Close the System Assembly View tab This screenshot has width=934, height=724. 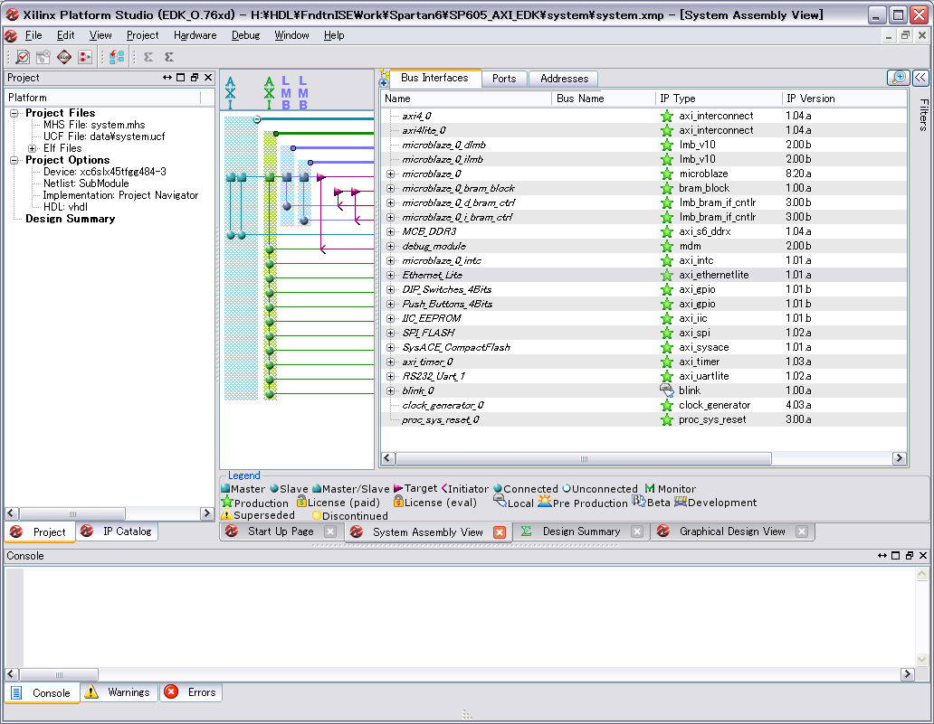pyautogui.click(x=500, y=532)
